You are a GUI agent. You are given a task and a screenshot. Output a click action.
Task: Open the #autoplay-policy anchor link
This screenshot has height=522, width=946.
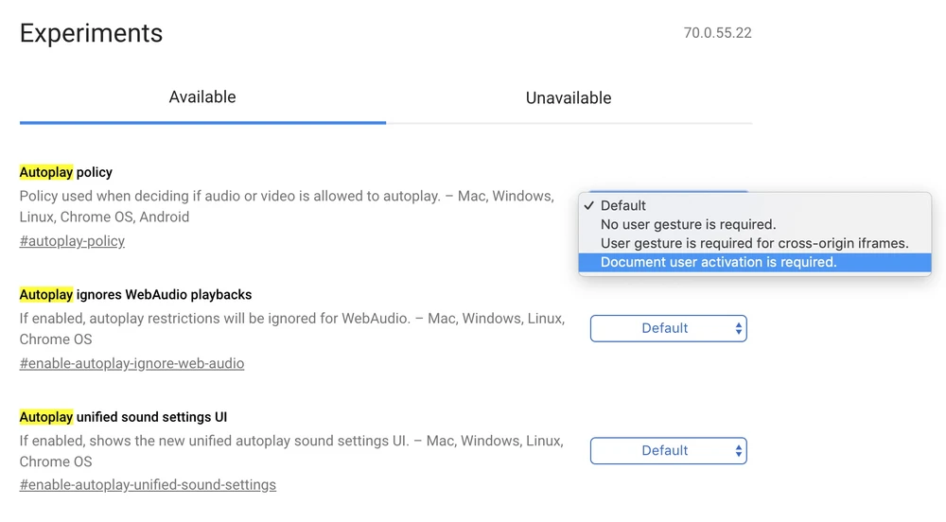72,241
